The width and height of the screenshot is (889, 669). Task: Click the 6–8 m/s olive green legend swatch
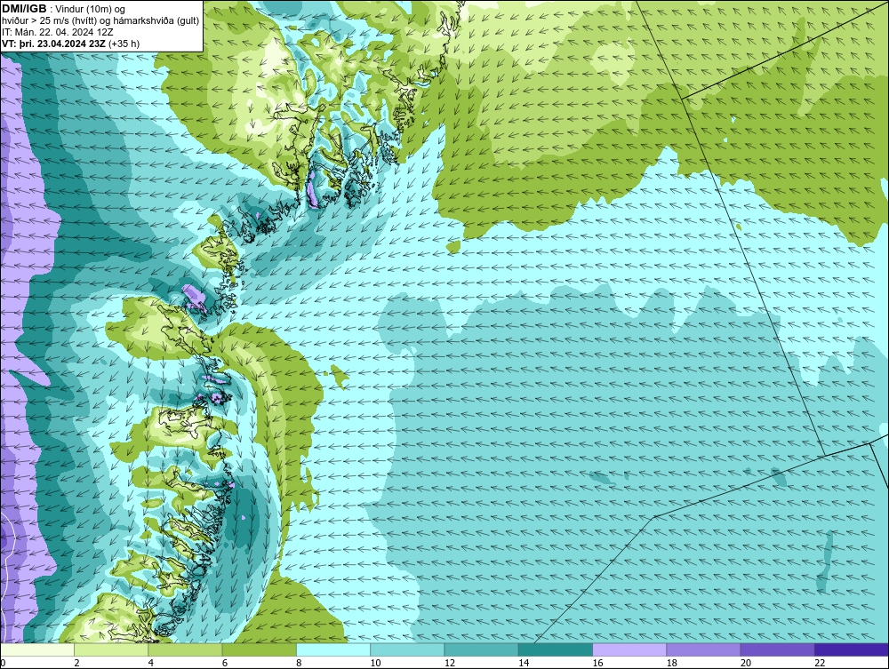[259, 650]
